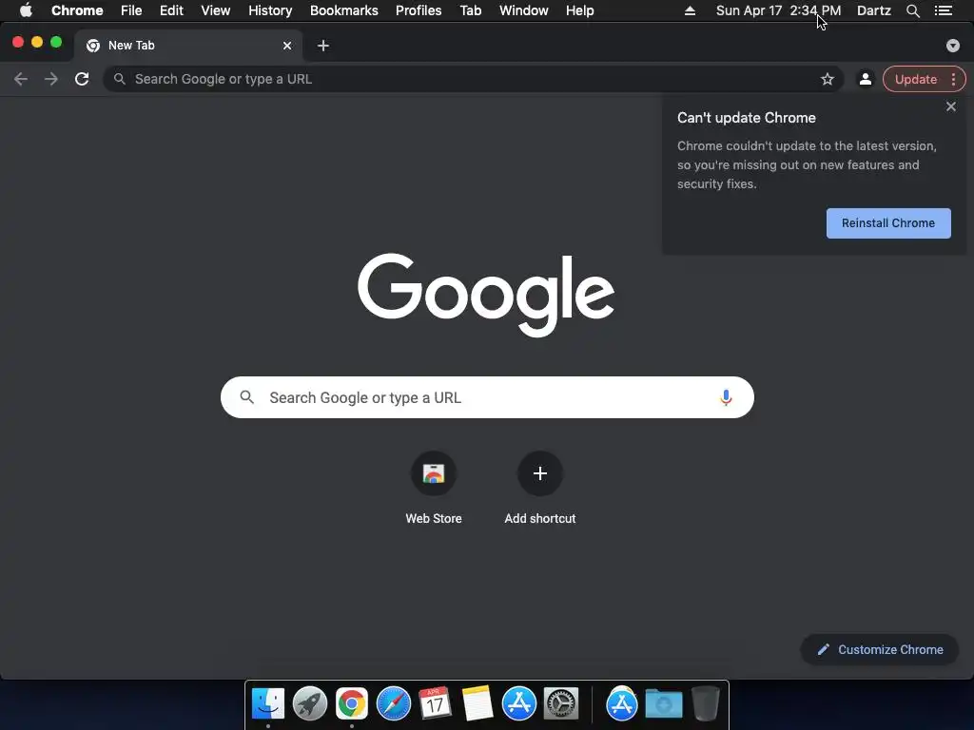This screenshot has width=974, height=730.
Task: Open the Help menu
Action: tap(579, 10)
